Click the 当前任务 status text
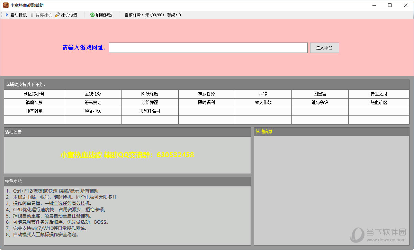This screenshot has width=414, height=250. pyautogui.click(x=144, y=15)
